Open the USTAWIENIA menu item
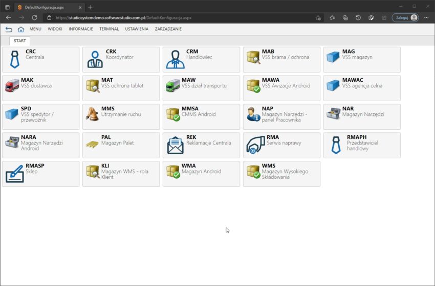The image size is (435, 286). point(137,29)
